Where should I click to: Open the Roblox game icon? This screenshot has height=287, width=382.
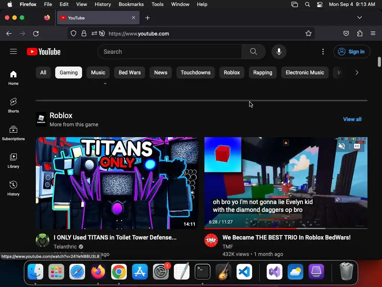pos(41,119)
